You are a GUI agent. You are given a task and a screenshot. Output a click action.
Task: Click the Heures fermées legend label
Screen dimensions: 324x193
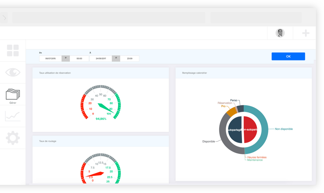pos(257,157)
